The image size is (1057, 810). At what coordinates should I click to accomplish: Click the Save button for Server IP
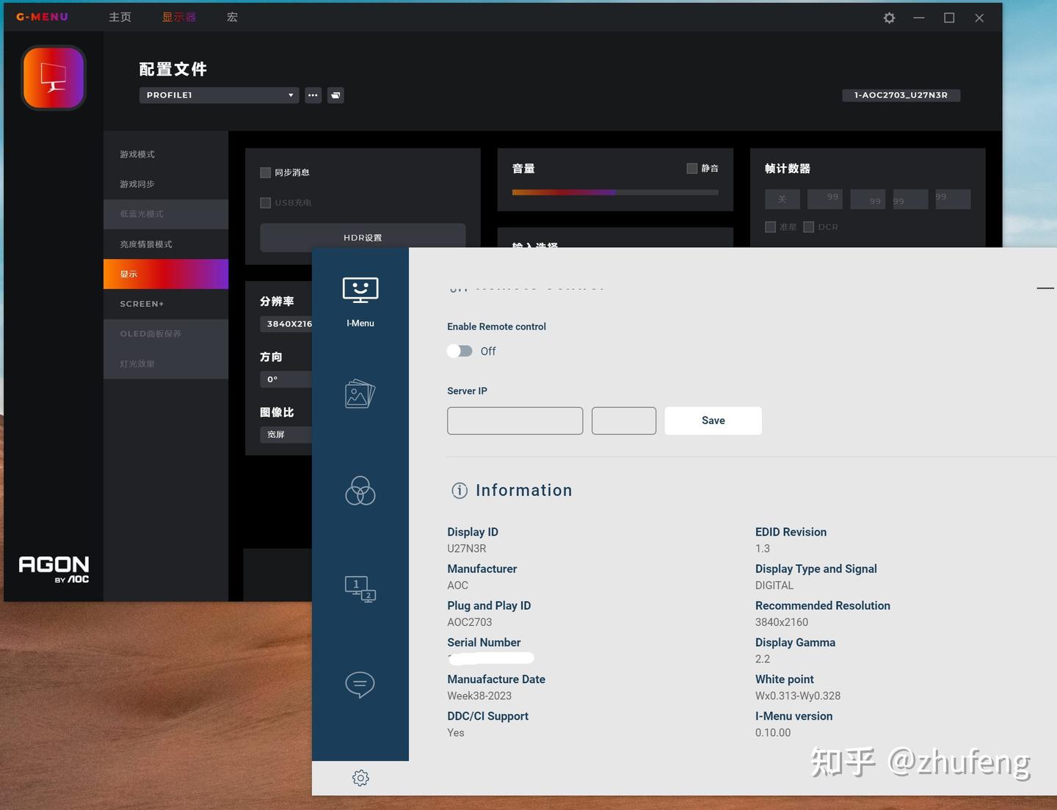click(713, 420)
